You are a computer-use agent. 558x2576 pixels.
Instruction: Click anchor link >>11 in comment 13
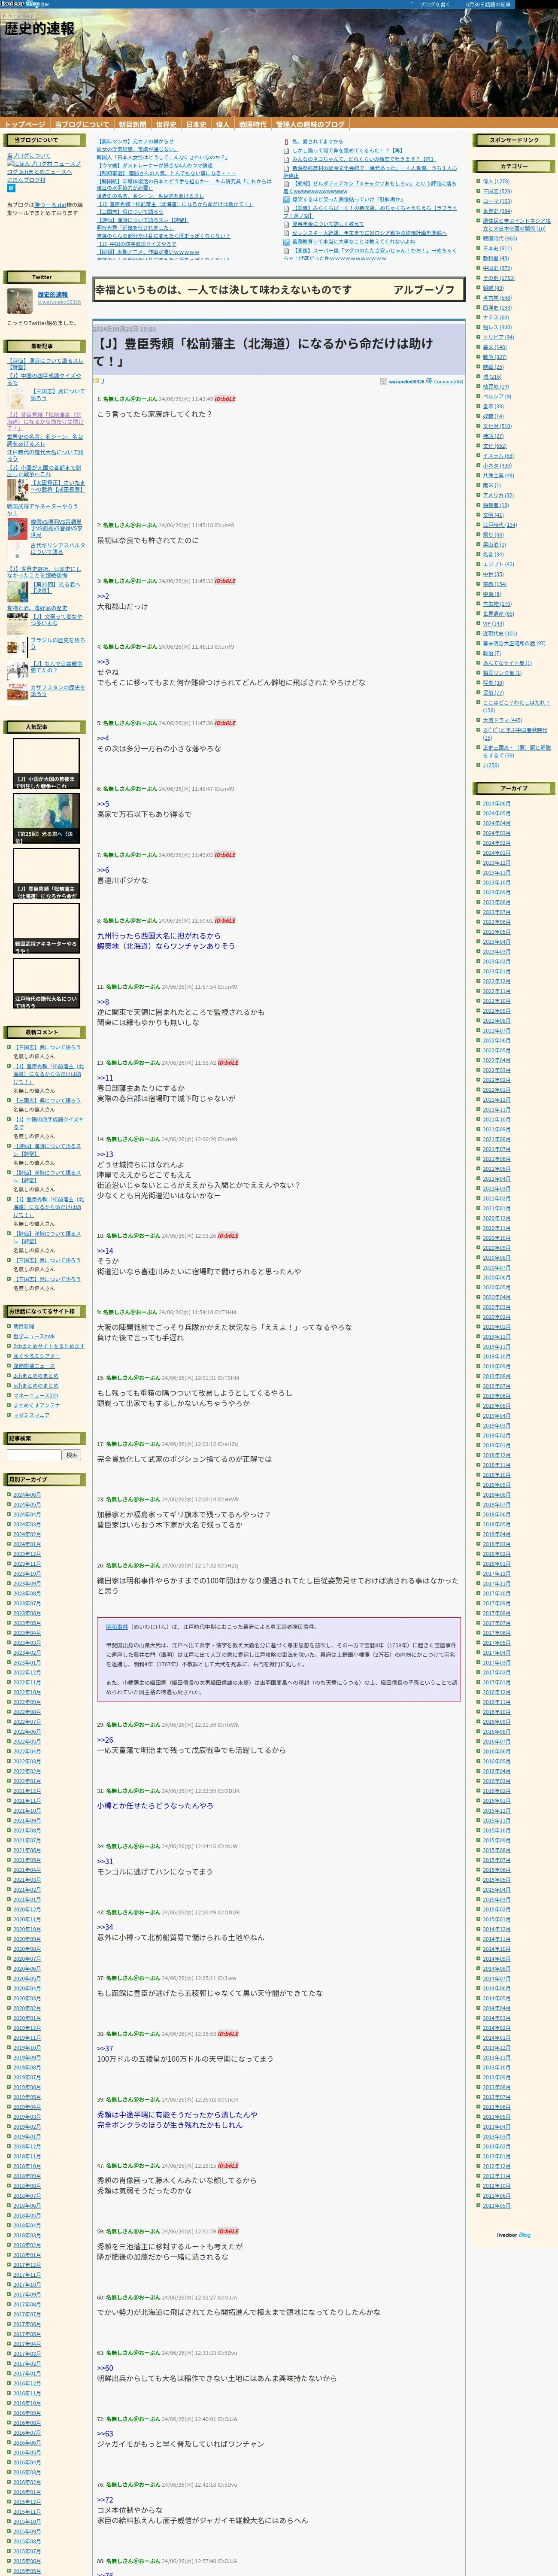(105, 1078)
